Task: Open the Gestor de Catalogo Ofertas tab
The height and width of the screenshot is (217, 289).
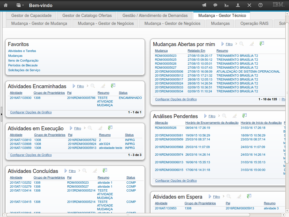Action: pos(87,16)
